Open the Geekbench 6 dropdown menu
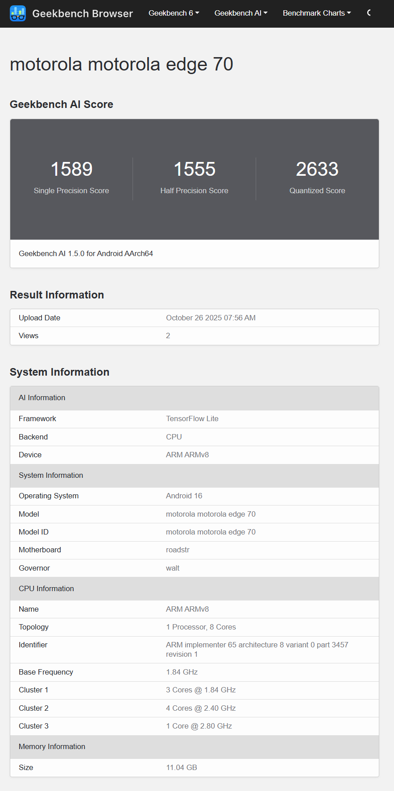The height and width of the screenshot is (791, 394). [174, 13]
